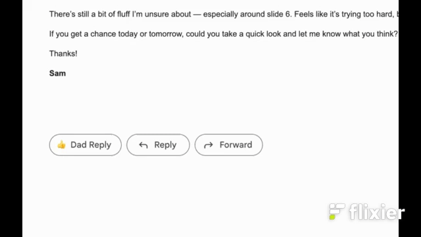Click the Dad Reply button label
This screenshot has width=421, height=237.
(x=91, y=145)
